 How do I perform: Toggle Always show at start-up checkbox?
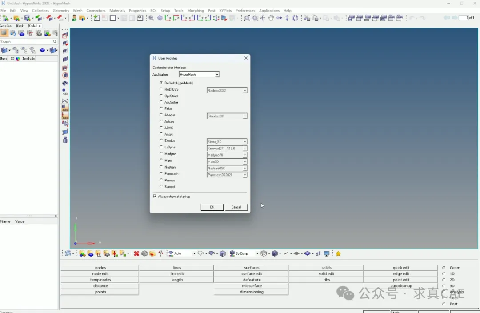[x=155, y=196]
